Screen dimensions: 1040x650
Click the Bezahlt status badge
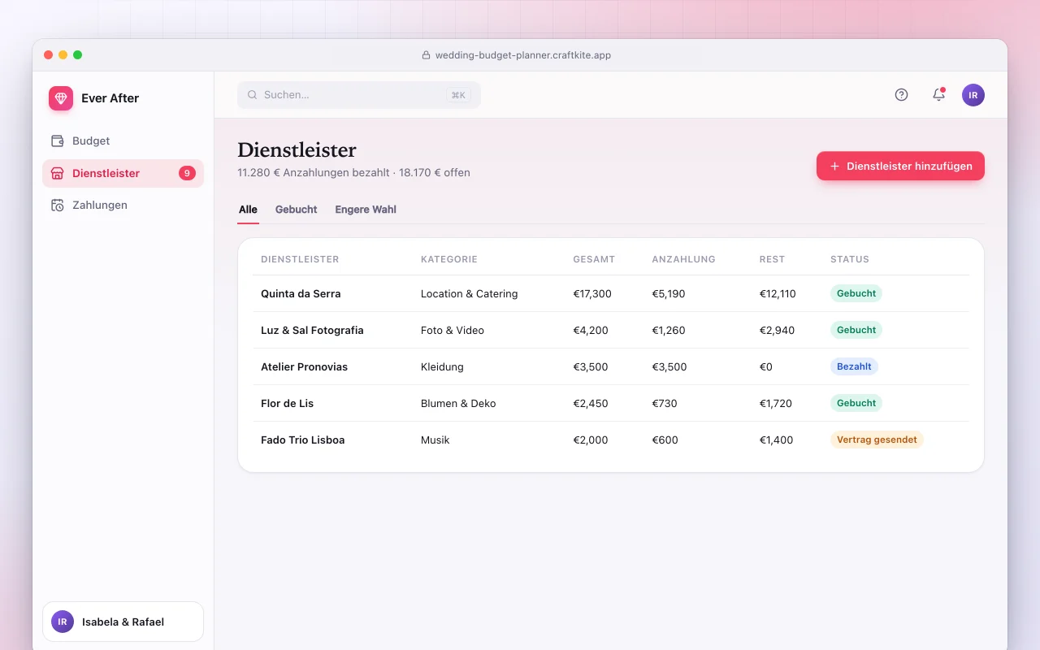coord(854,366)
